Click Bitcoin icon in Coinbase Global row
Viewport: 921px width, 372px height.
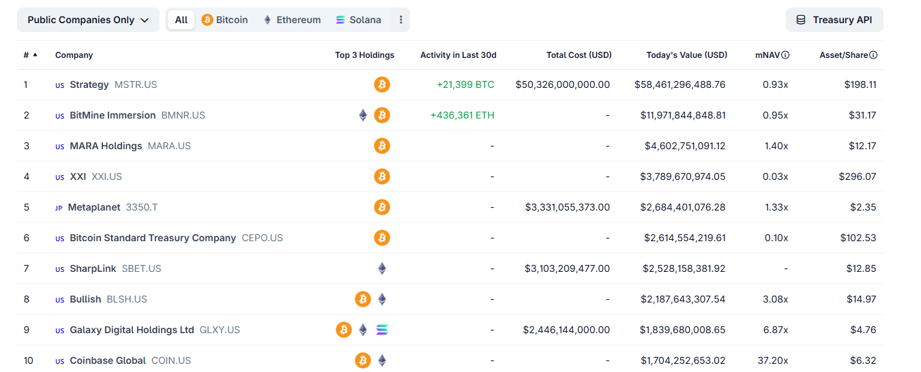(363, 360)
